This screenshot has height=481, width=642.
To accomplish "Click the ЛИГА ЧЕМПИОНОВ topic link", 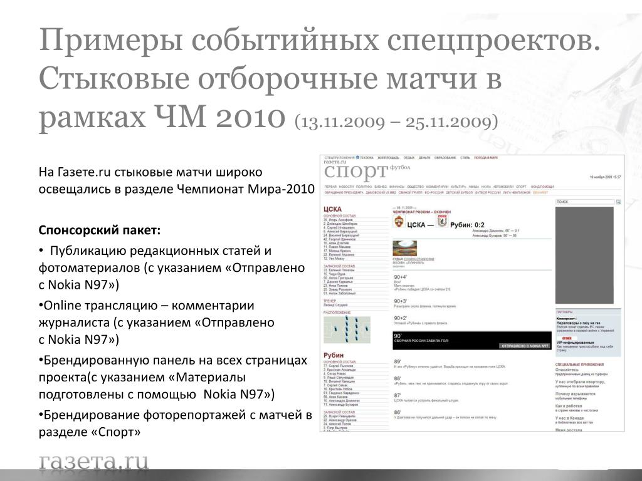I will coord(517,193).
